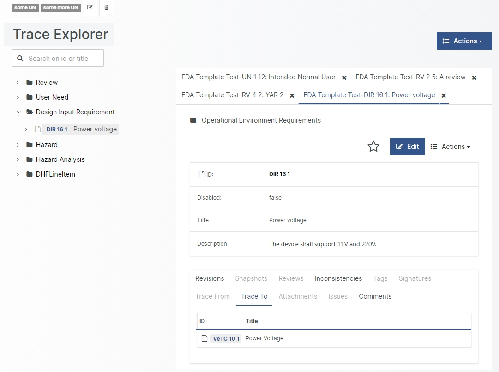Close the Power voltage tab
Viewport: 499px width, 372px height.
pyautogui.click(x=444, y=95)
